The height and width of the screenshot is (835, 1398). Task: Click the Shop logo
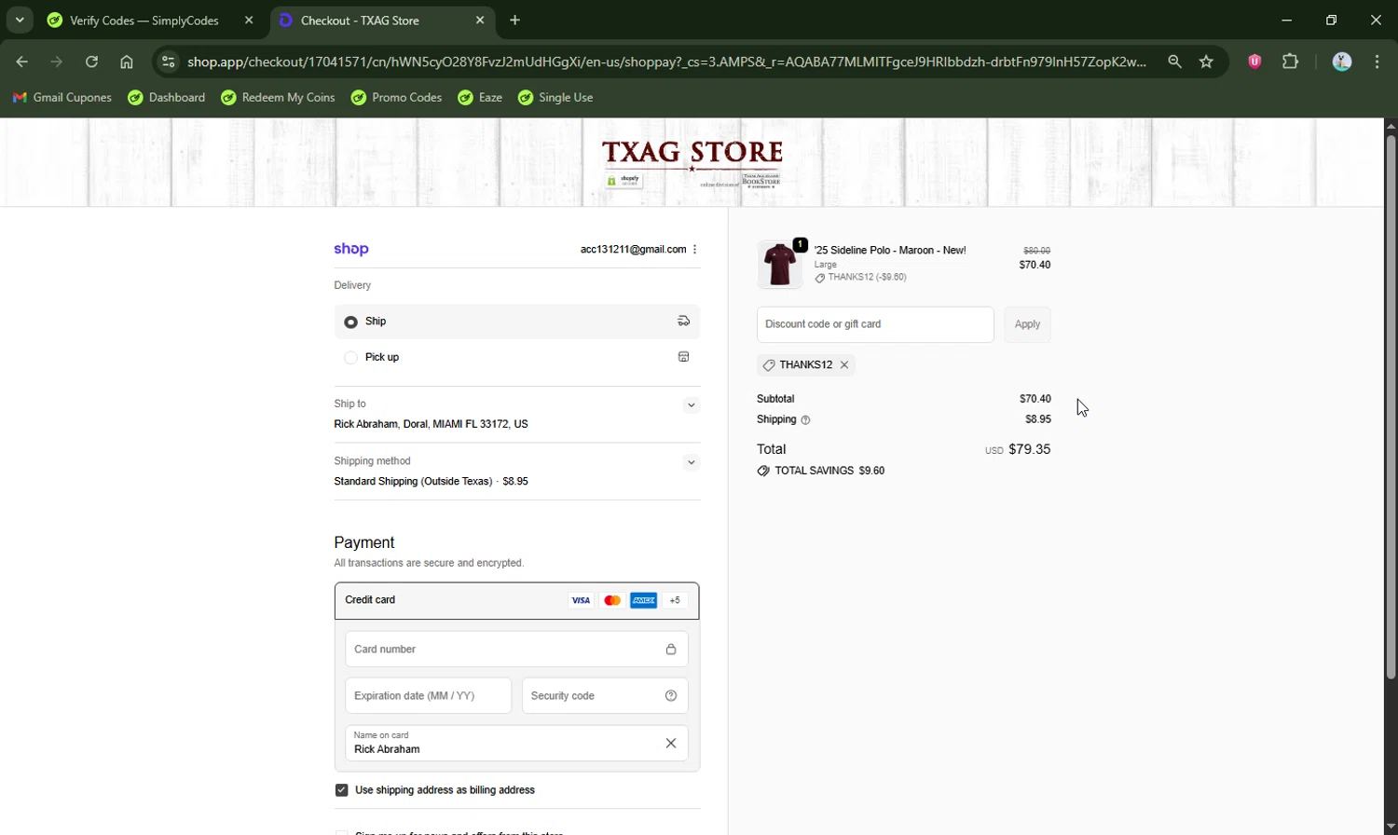[351, 249]
